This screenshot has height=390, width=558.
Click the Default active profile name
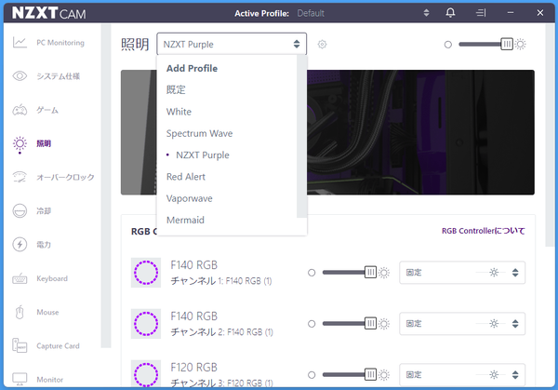pyautogui.click(x=311, y=13)
